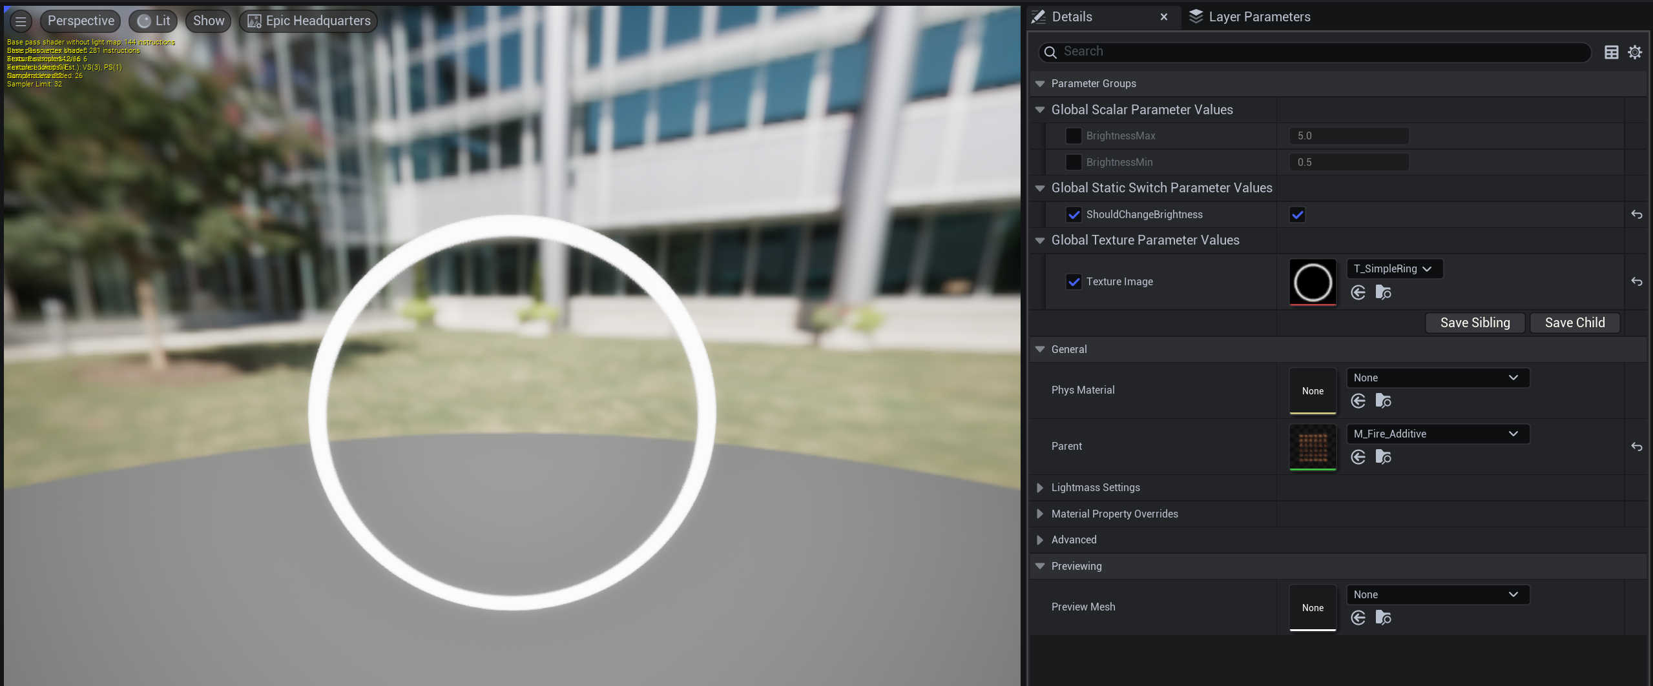Browse to Phys Material in Content Browser
Screen dimensions: 1653x686
pos(1383,401)
